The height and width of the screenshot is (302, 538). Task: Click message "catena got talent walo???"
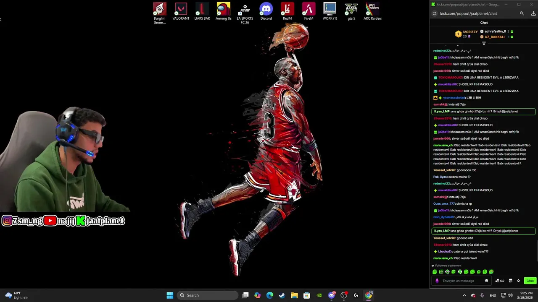471,251
